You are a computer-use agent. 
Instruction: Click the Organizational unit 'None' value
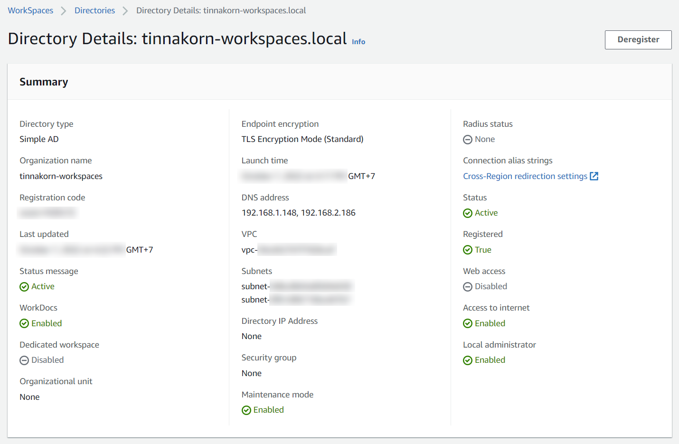pos(29,397)
